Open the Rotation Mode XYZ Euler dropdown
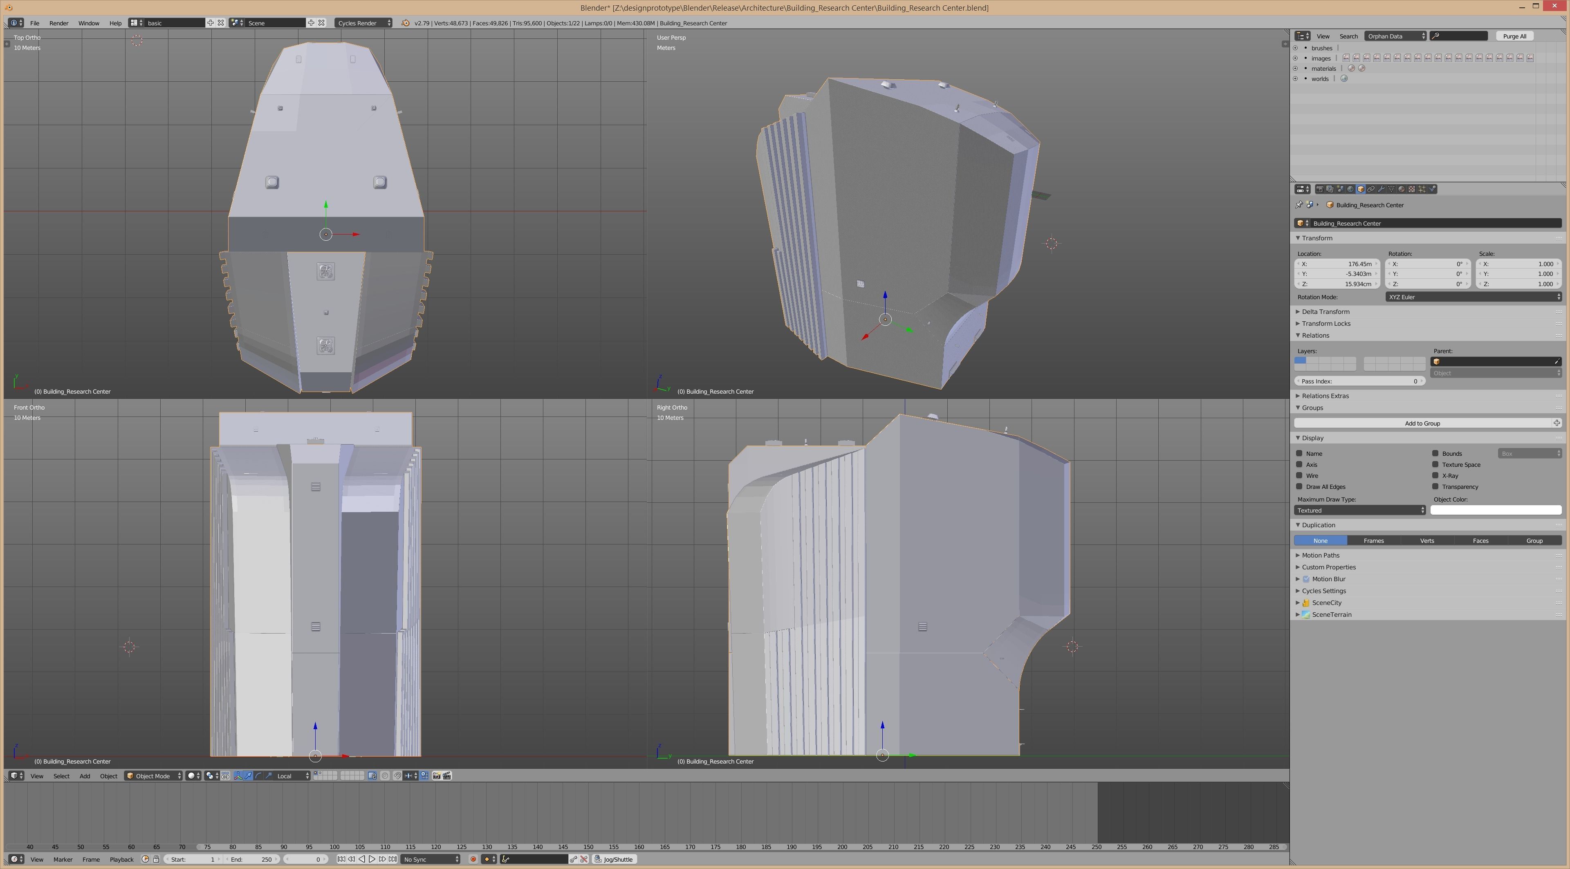Viewport: 1570px width, 869px height. (x=1473, y=297)
